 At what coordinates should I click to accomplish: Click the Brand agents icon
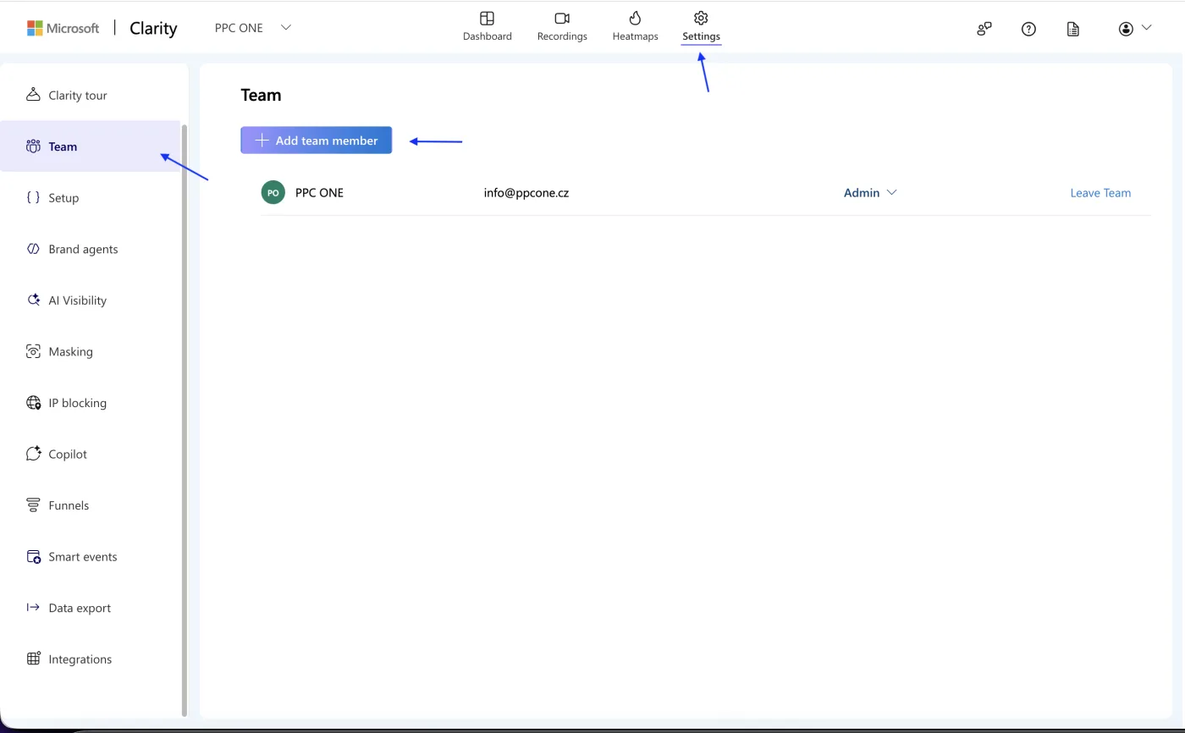click(x=33, y=249)
